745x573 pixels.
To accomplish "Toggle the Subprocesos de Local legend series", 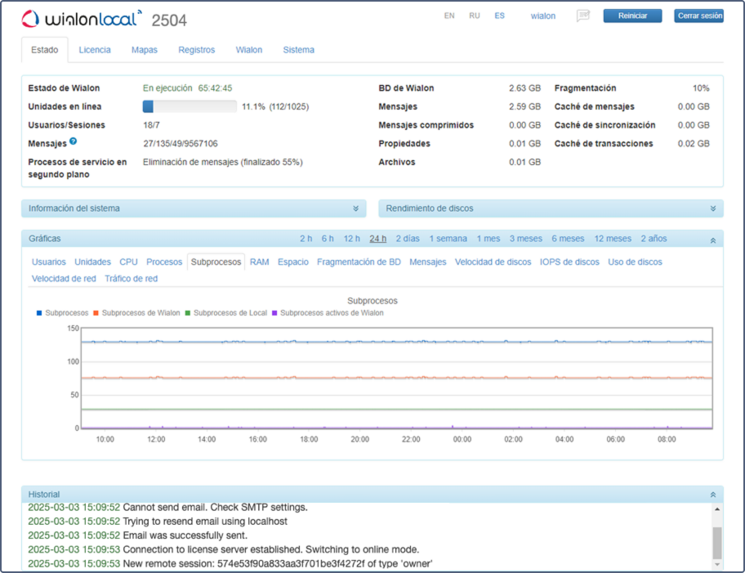I will (x=226, y=313).
